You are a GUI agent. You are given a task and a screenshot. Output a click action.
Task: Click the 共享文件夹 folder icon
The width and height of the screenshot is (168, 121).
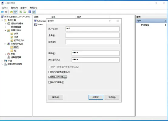pyautogui.click(x=8, y=30)
